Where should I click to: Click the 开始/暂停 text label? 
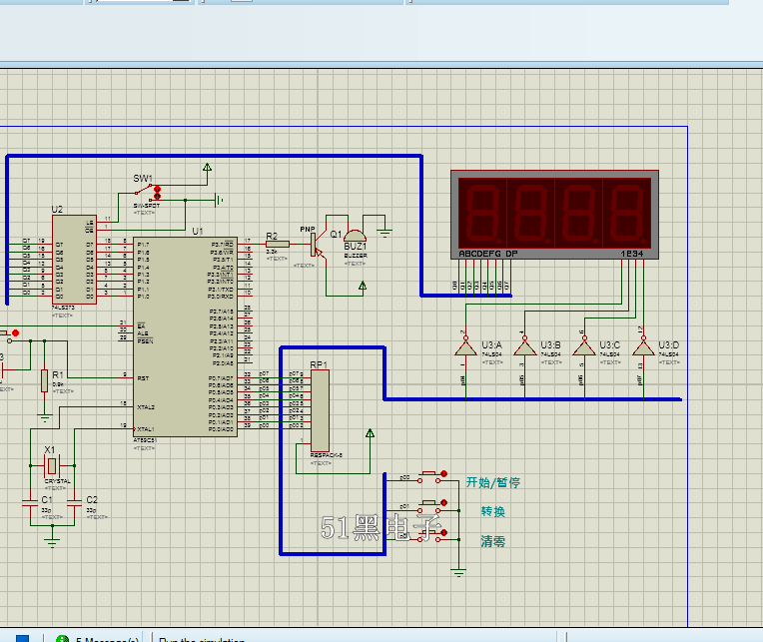pos(493,482)
